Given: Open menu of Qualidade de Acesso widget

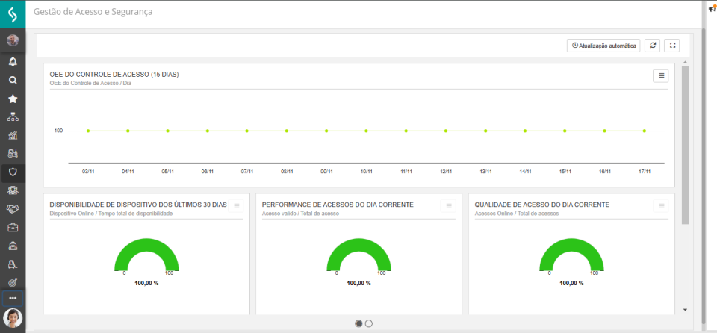Looking at the screenshot, I should tap(661, 206).
